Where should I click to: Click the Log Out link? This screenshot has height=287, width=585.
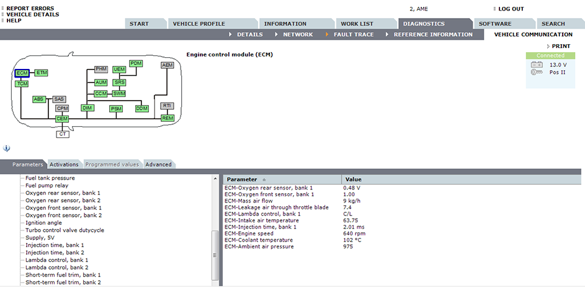coord(511,9)
